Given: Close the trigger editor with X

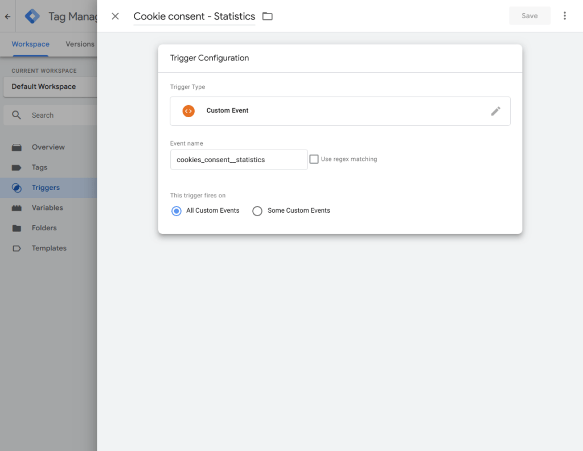Looking at the screenshot, I should [x=115, y=16].
